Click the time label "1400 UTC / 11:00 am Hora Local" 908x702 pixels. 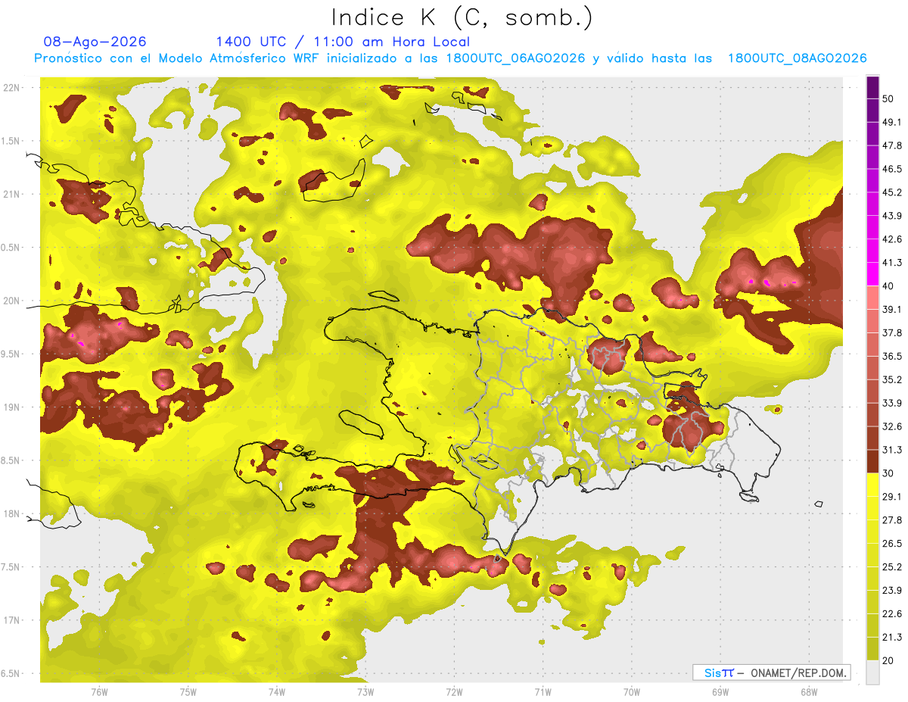[x=342, y=42]
